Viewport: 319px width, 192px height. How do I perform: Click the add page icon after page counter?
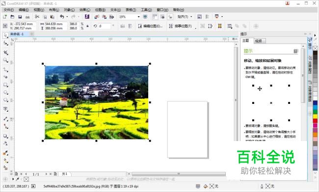55,174
